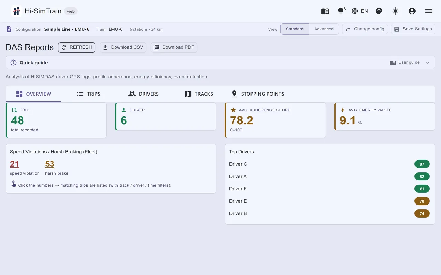Image resolution: width=441 pixels, height=275 pixels.
Task: Click the lightbulb tips icon
Action: tap(341, 11)
